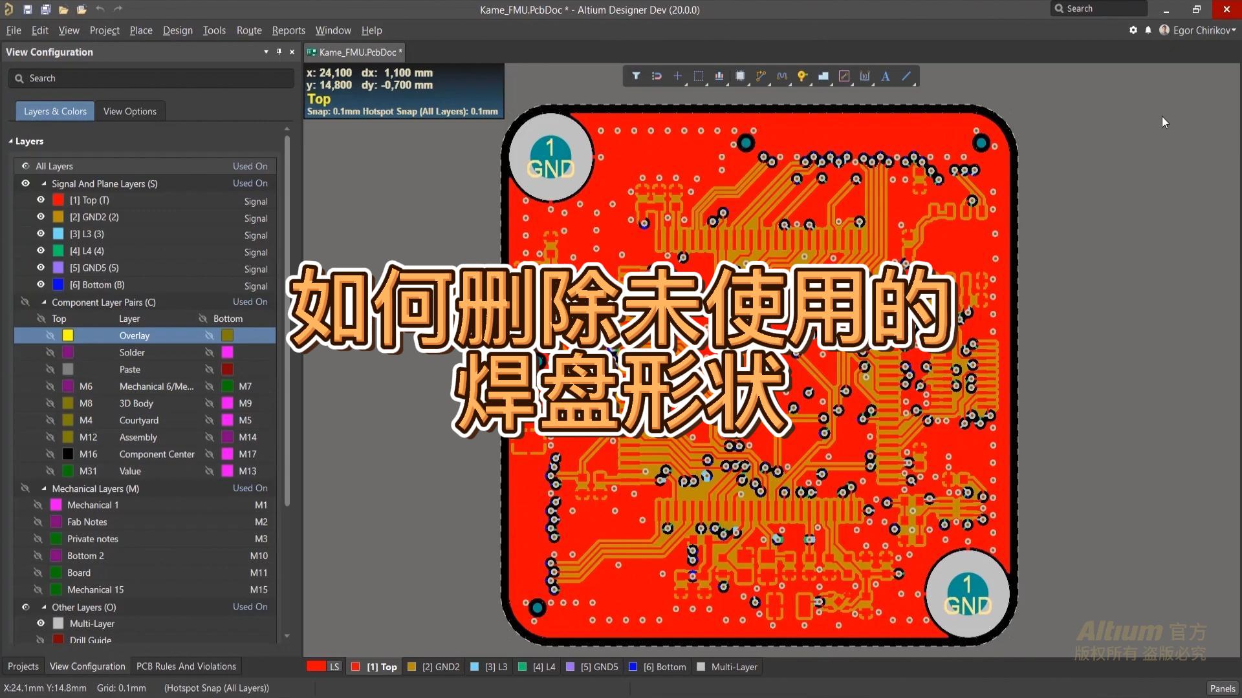Open the Panels button in status bar
The width and height of the screenshot is (1242, 698).
1222,688
